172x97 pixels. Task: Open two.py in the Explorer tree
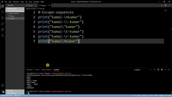[x=12, y=19]
